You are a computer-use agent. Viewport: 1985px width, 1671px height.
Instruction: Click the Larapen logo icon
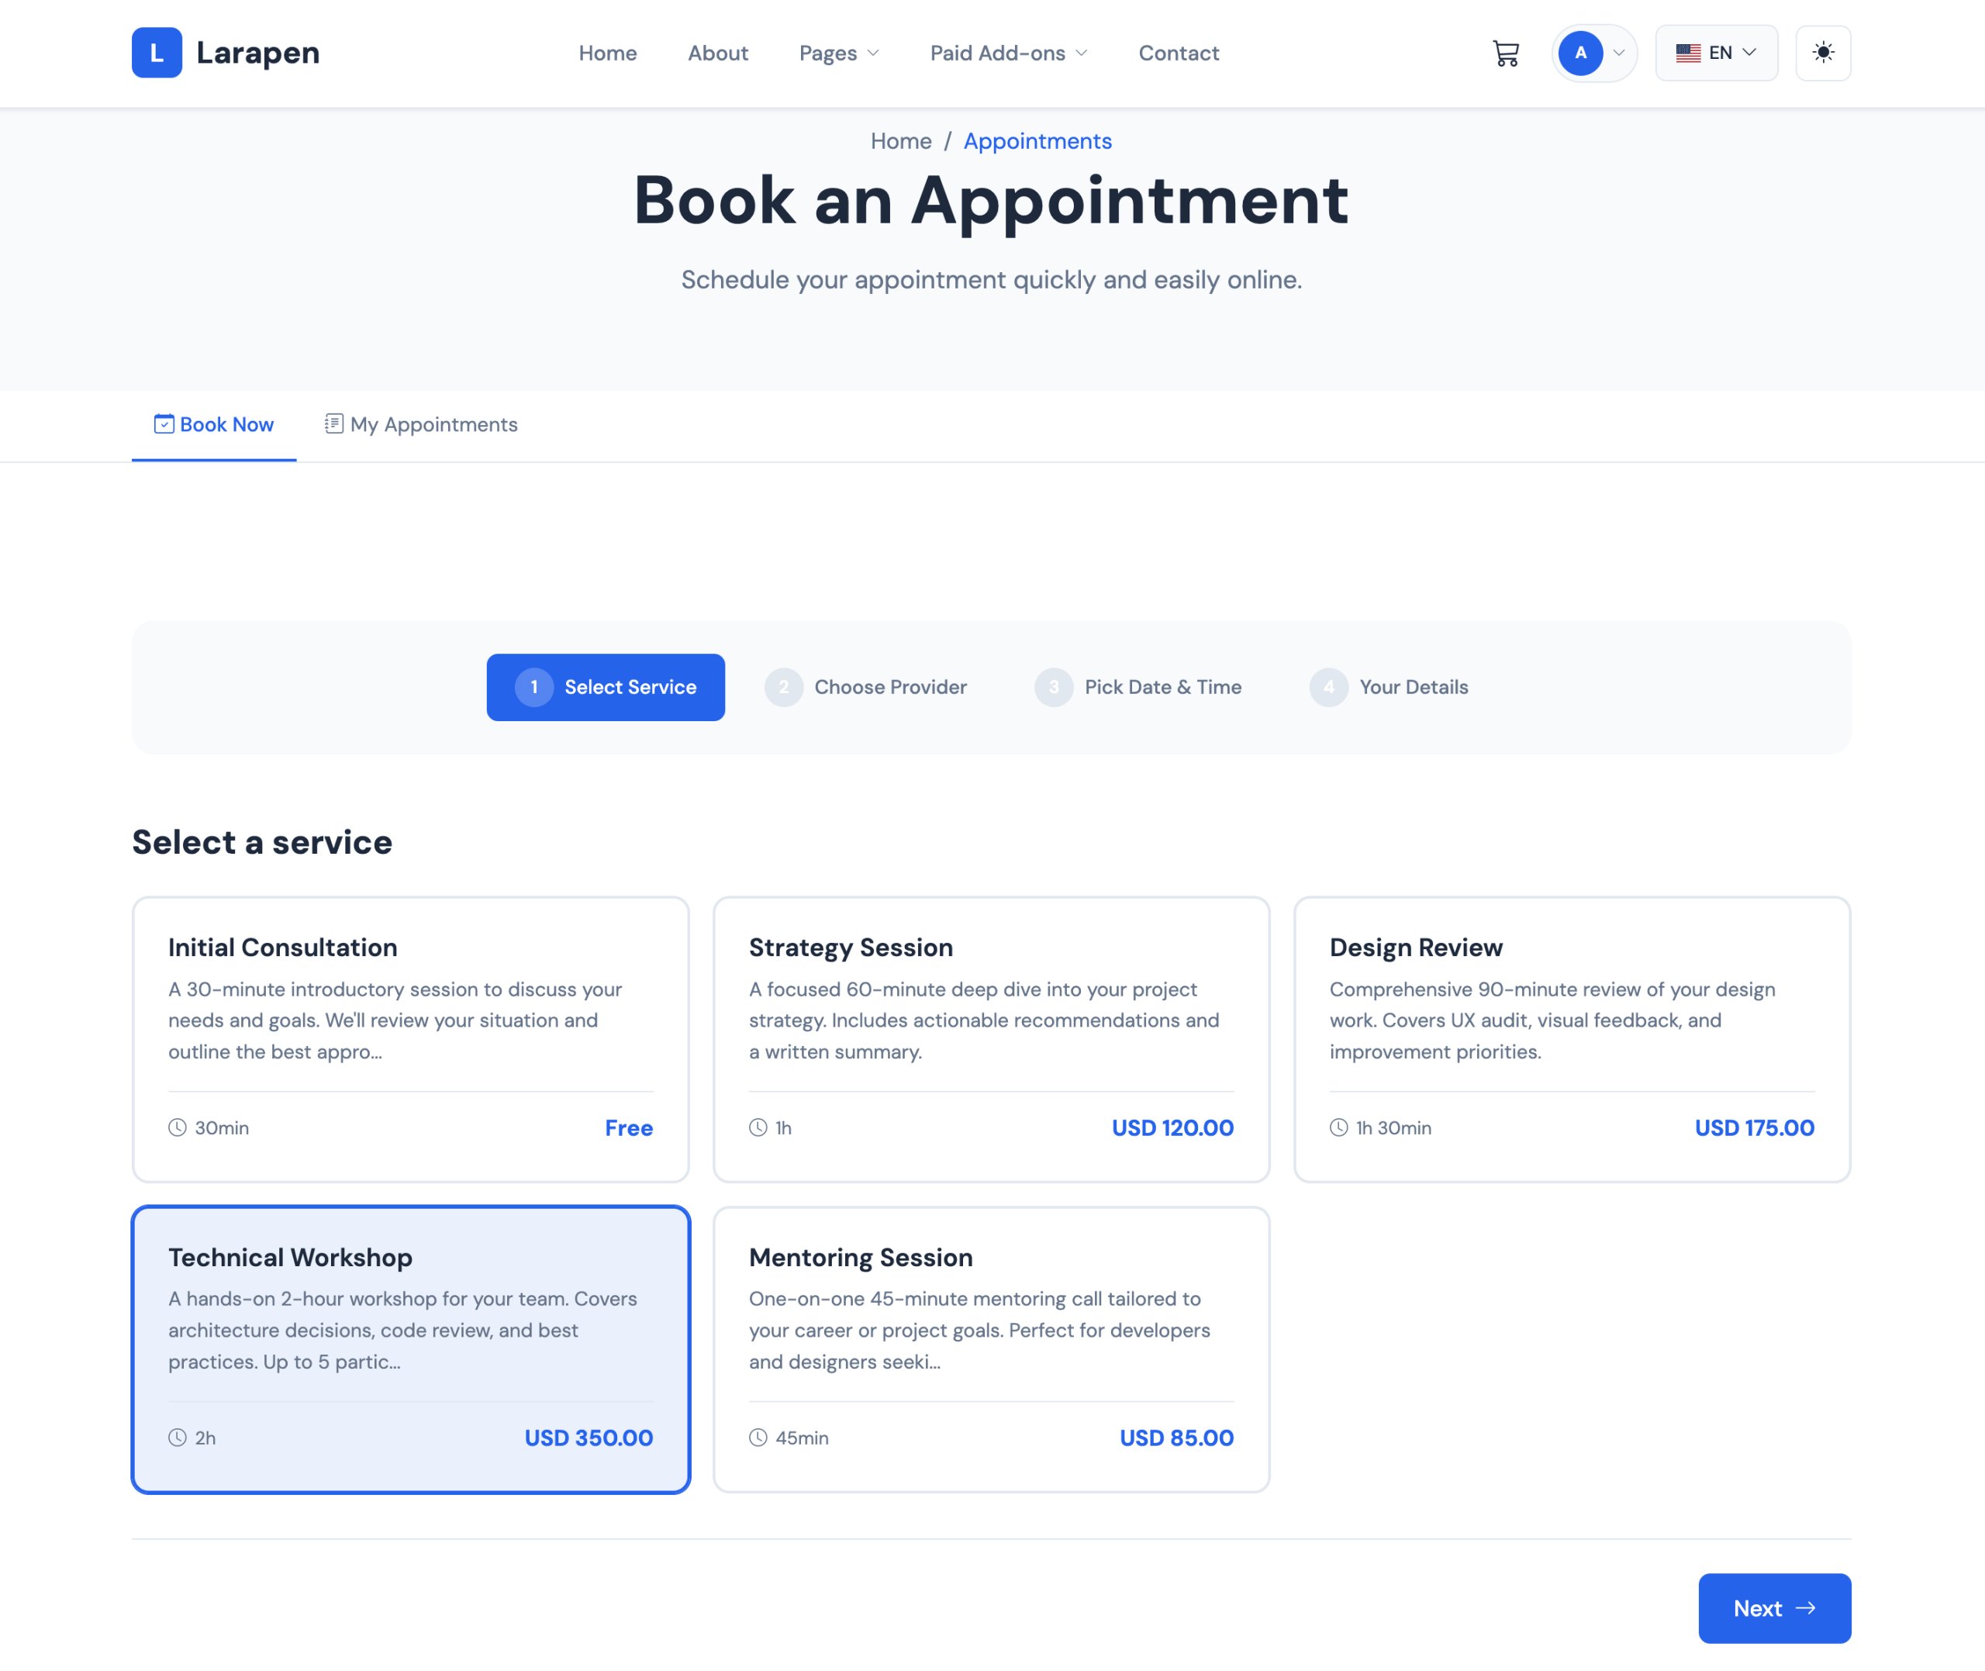(x=157, y=53)
